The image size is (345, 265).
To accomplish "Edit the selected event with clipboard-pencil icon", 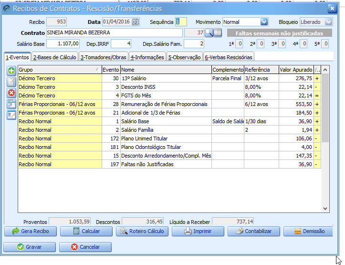I will pos(11,82).
